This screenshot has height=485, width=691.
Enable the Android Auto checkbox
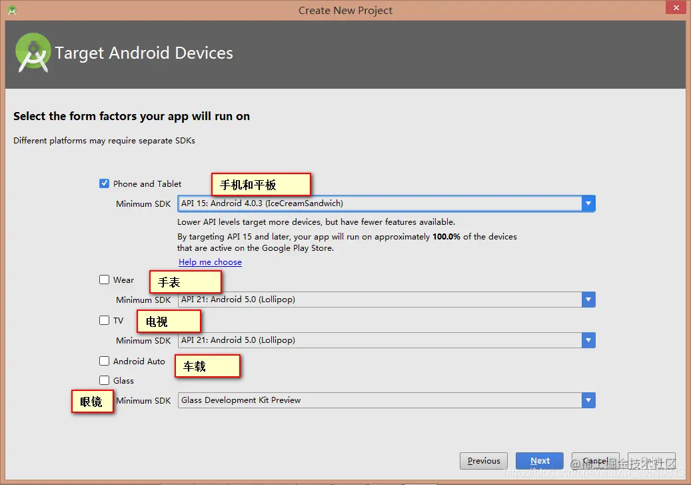pos(104,361)
